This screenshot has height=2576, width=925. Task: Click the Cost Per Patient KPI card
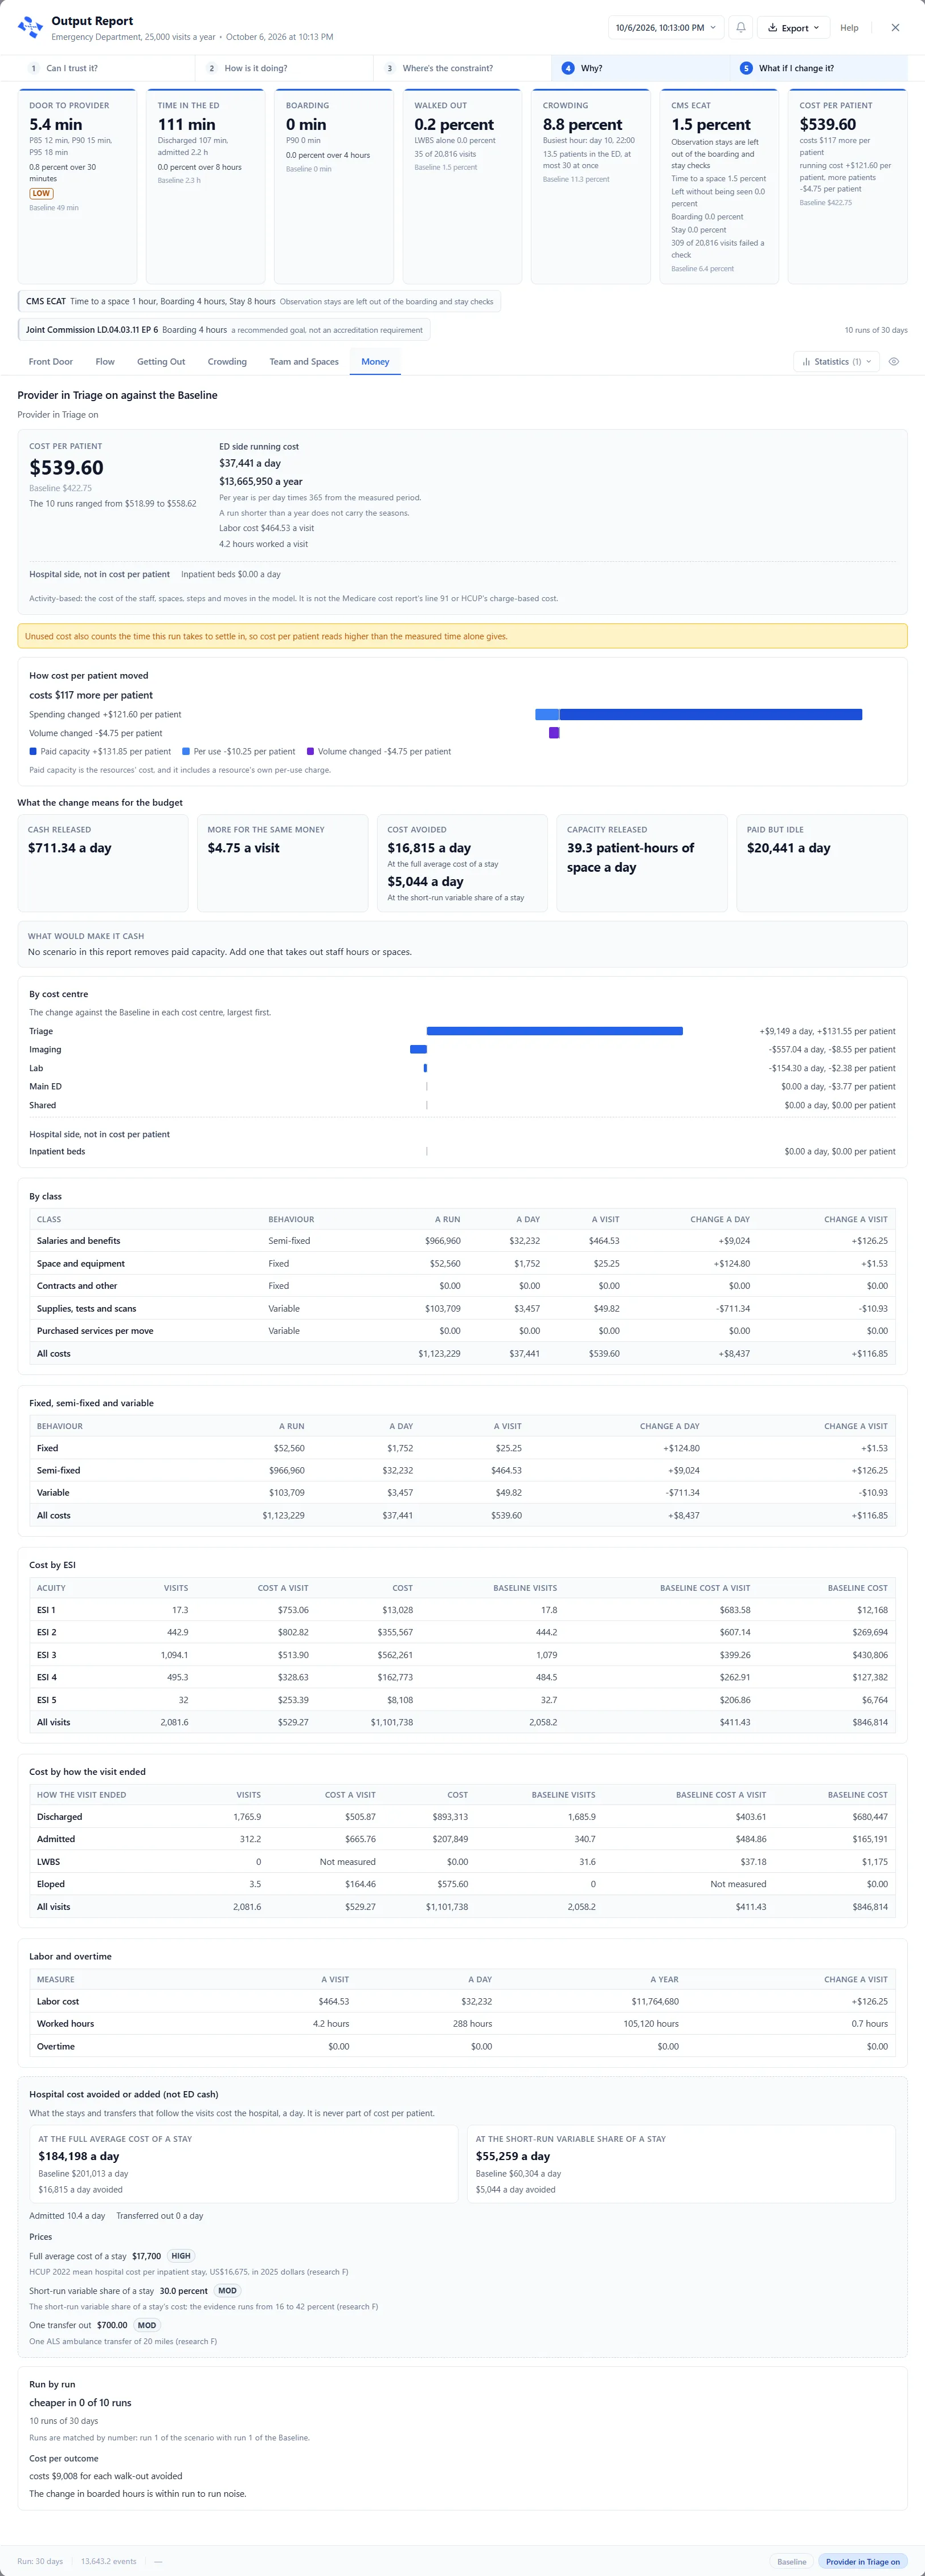point(847,187)
